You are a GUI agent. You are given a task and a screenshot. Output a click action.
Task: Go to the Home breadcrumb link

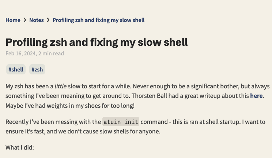(13, 20)
